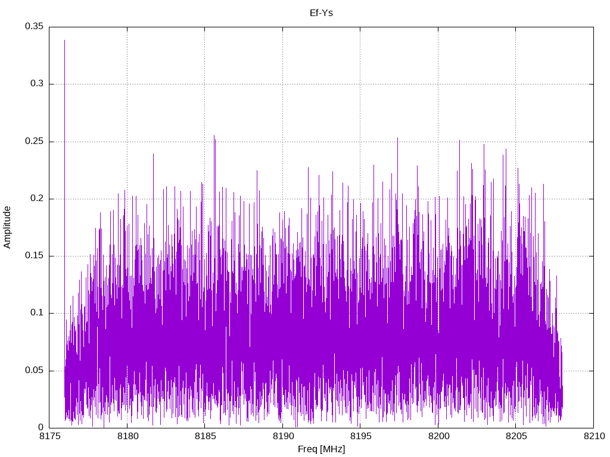This screenshot has width=610, height=457.
Task: Click the 8205 x-axis tick label
Action: click(516, 436)
